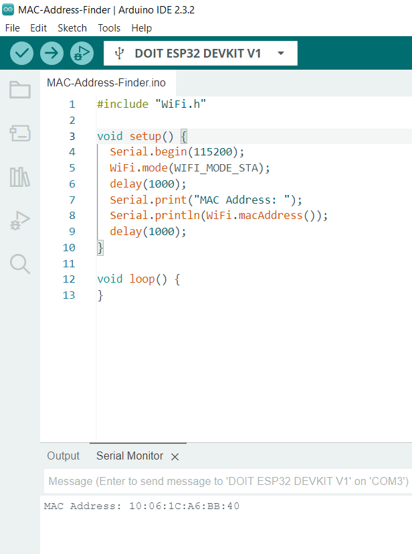Viewport: 412px width, 554px height.
Task: Click line number 12 in the gutter
Action: pyautogui.click(x=69, y=279)
